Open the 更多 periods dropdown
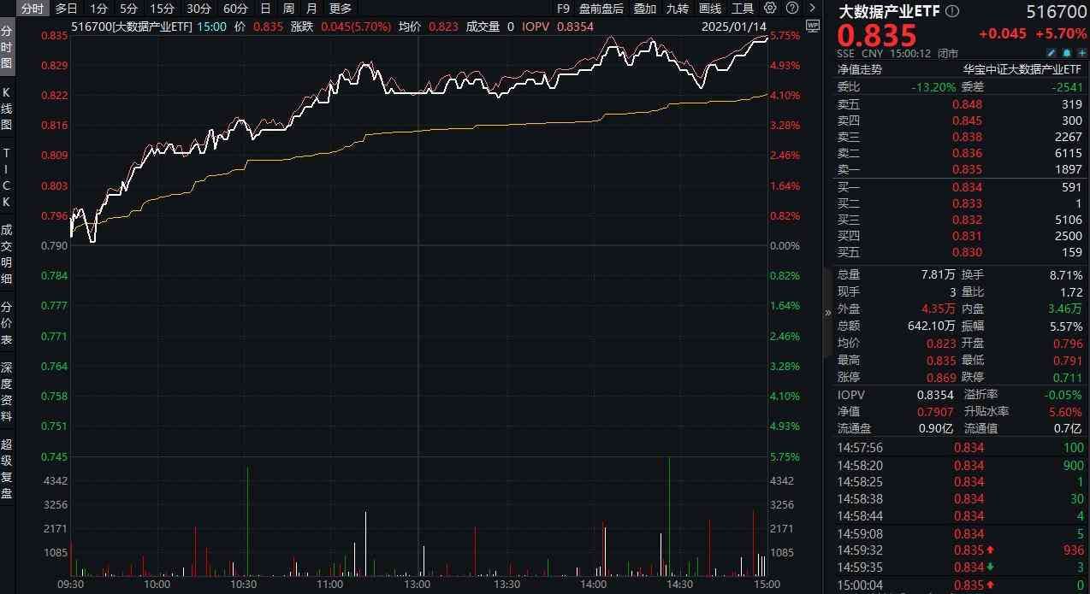 (x=341, y=9)
